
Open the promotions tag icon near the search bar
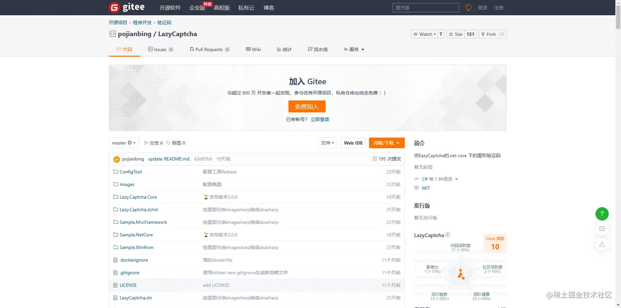(468, 7)
